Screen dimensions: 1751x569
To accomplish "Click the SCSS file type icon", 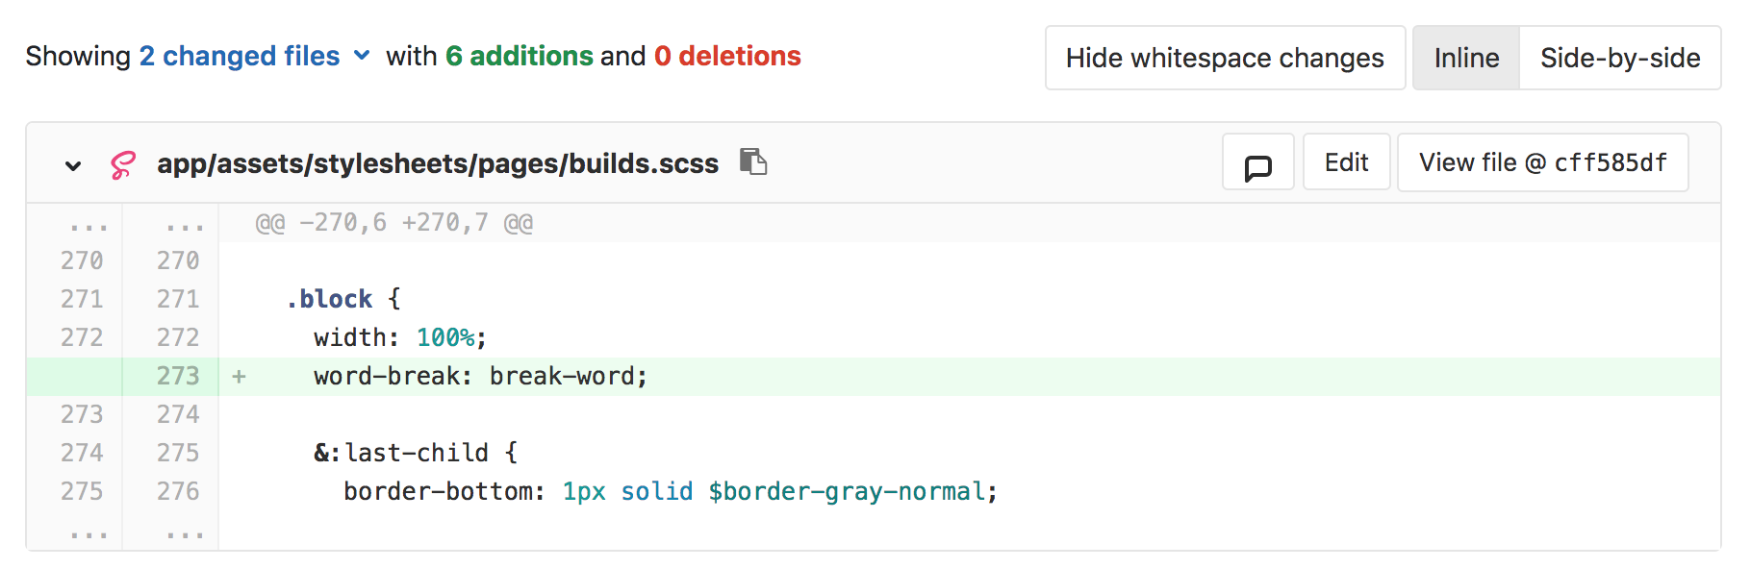I will tap(123, 164).
